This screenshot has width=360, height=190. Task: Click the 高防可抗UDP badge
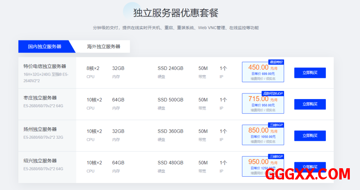click(x=273, y=93)
